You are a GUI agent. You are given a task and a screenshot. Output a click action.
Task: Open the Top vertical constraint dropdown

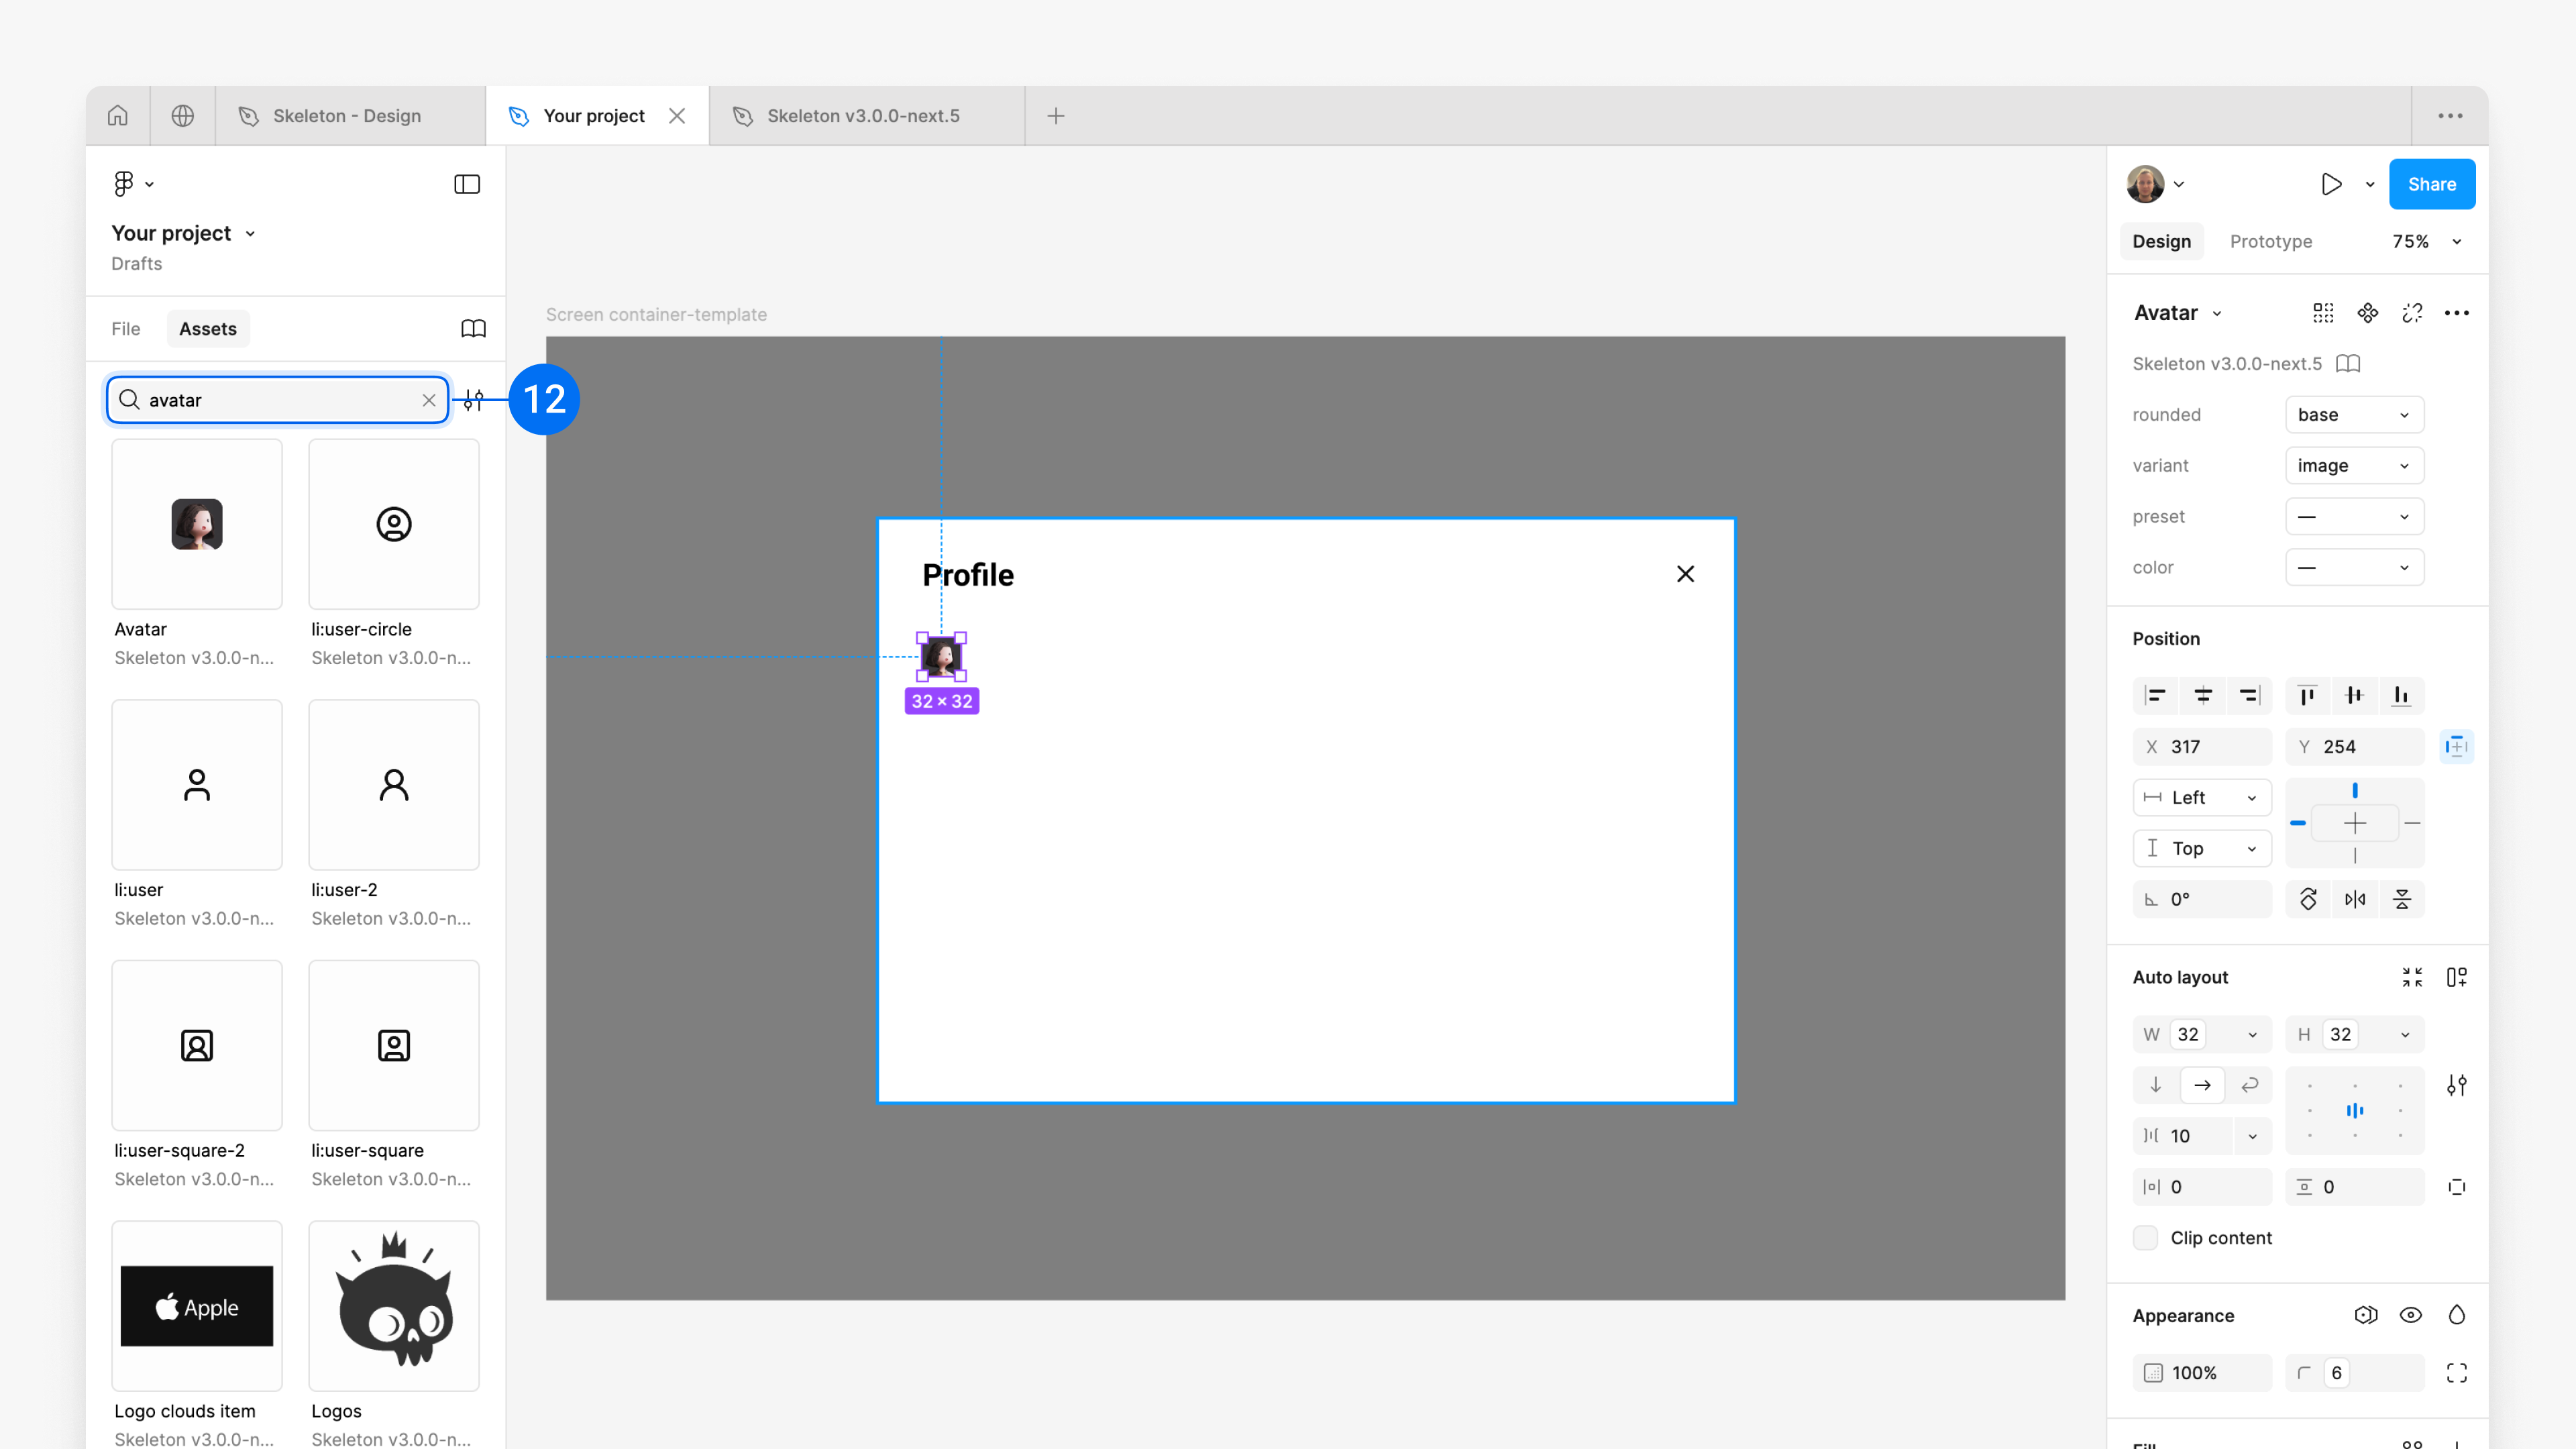(2202, 849)
